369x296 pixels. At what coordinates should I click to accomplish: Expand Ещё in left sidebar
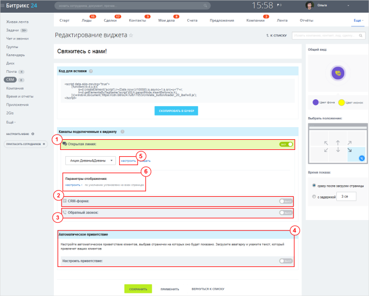[11, 122]
